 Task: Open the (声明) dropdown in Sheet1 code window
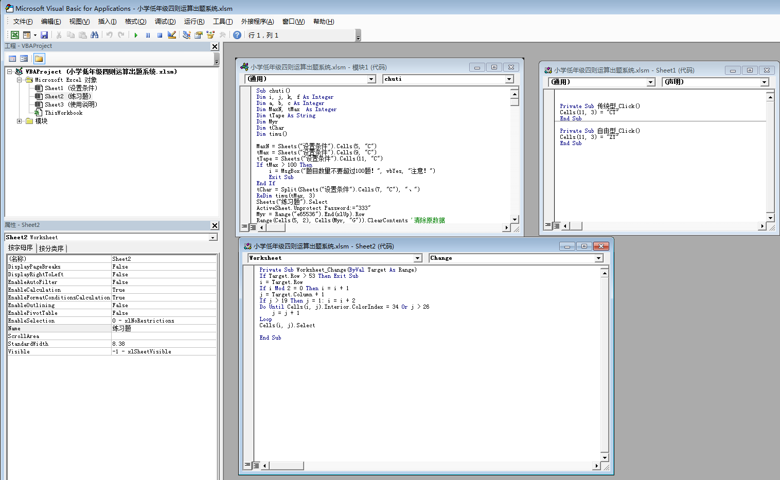(765, 82)
